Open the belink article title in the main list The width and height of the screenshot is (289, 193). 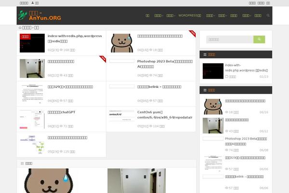(159, 87)
